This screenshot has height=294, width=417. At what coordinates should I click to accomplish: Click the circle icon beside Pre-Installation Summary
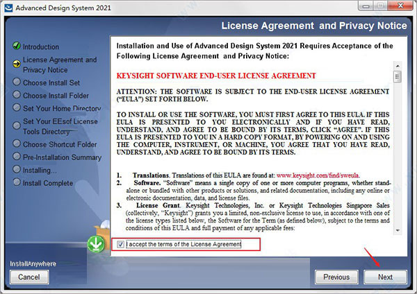coord(17,156)
